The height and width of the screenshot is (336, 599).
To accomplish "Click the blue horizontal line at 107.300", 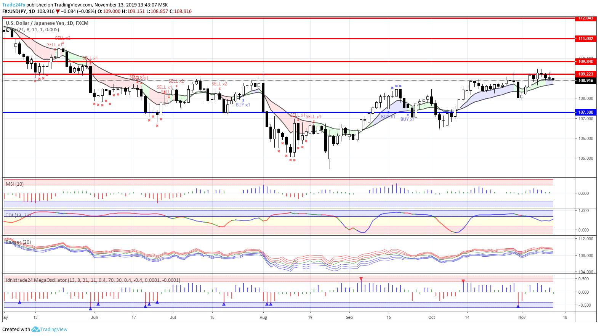I will (288, 112).
